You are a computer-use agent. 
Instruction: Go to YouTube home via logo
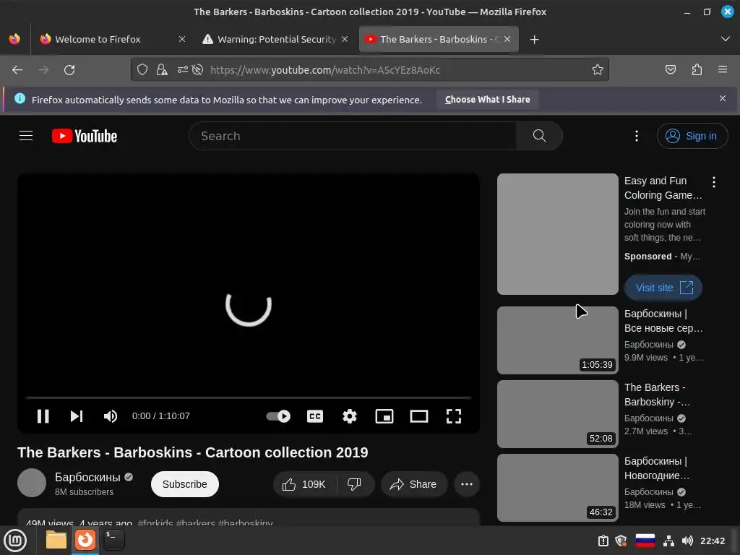(x=85, y=136)
